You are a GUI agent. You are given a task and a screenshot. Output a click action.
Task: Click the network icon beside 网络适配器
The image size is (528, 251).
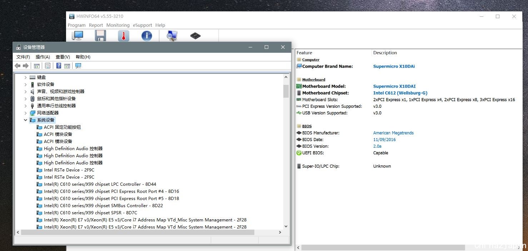33,113
